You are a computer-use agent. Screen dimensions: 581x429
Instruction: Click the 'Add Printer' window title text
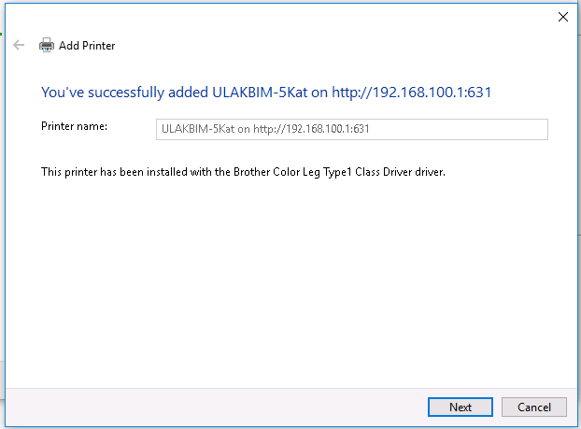pyautogui.click(x=87, y=45)
